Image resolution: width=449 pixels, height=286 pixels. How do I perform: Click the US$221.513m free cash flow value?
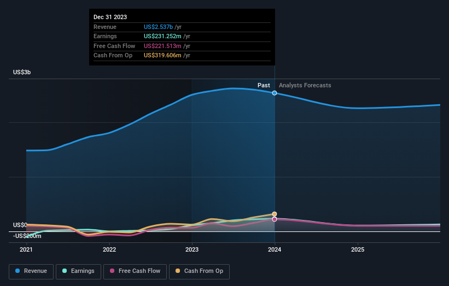click(162, 46)
